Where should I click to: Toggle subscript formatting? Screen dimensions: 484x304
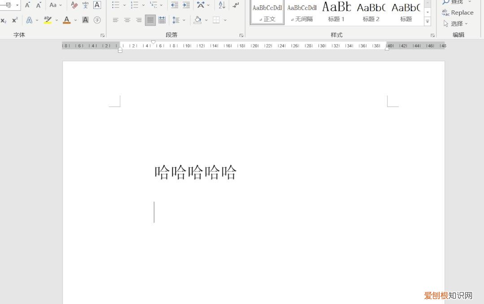click(4, 20)
